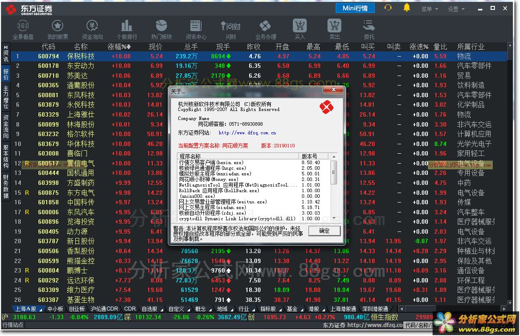Switch to the 创业板 tab
The image size is (520, 336).
[x=77, y=309]
